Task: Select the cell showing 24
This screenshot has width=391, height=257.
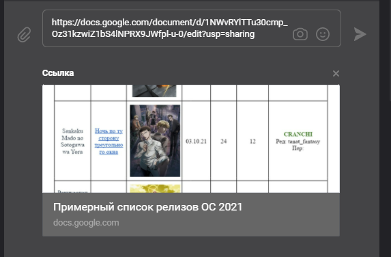Action: tap(223, 141)
